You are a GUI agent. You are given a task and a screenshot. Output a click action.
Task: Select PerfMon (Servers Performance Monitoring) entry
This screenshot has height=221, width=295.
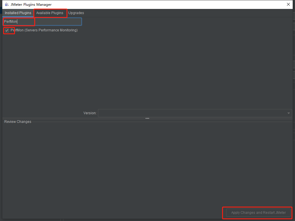pos(44,30)
